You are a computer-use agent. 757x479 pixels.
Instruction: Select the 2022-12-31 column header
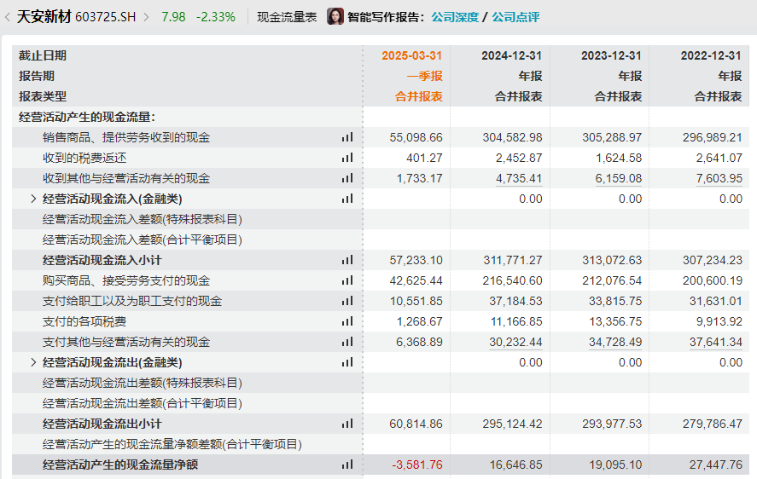(711, 56)
